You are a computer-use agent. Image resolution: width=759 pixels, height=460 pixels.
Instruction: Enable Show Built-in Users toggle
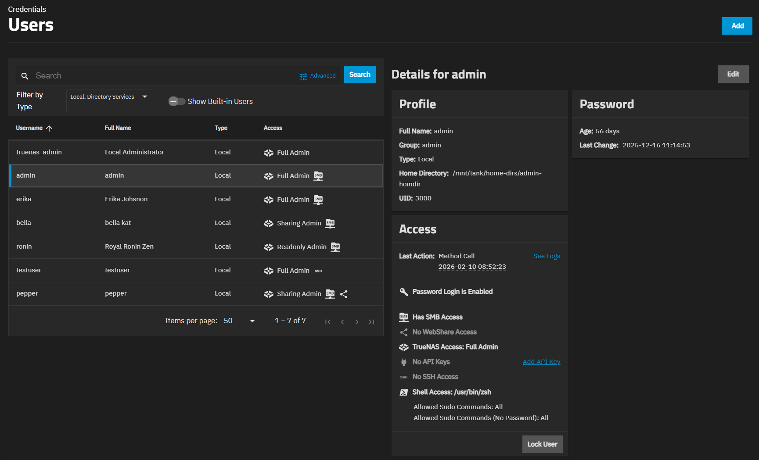(x=176, y=102)
